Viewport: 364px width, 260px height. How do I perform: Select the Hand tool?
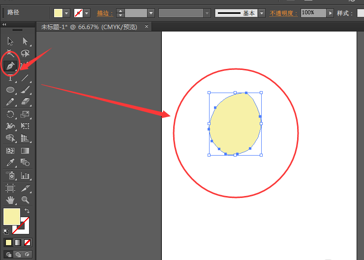[10, 200]
